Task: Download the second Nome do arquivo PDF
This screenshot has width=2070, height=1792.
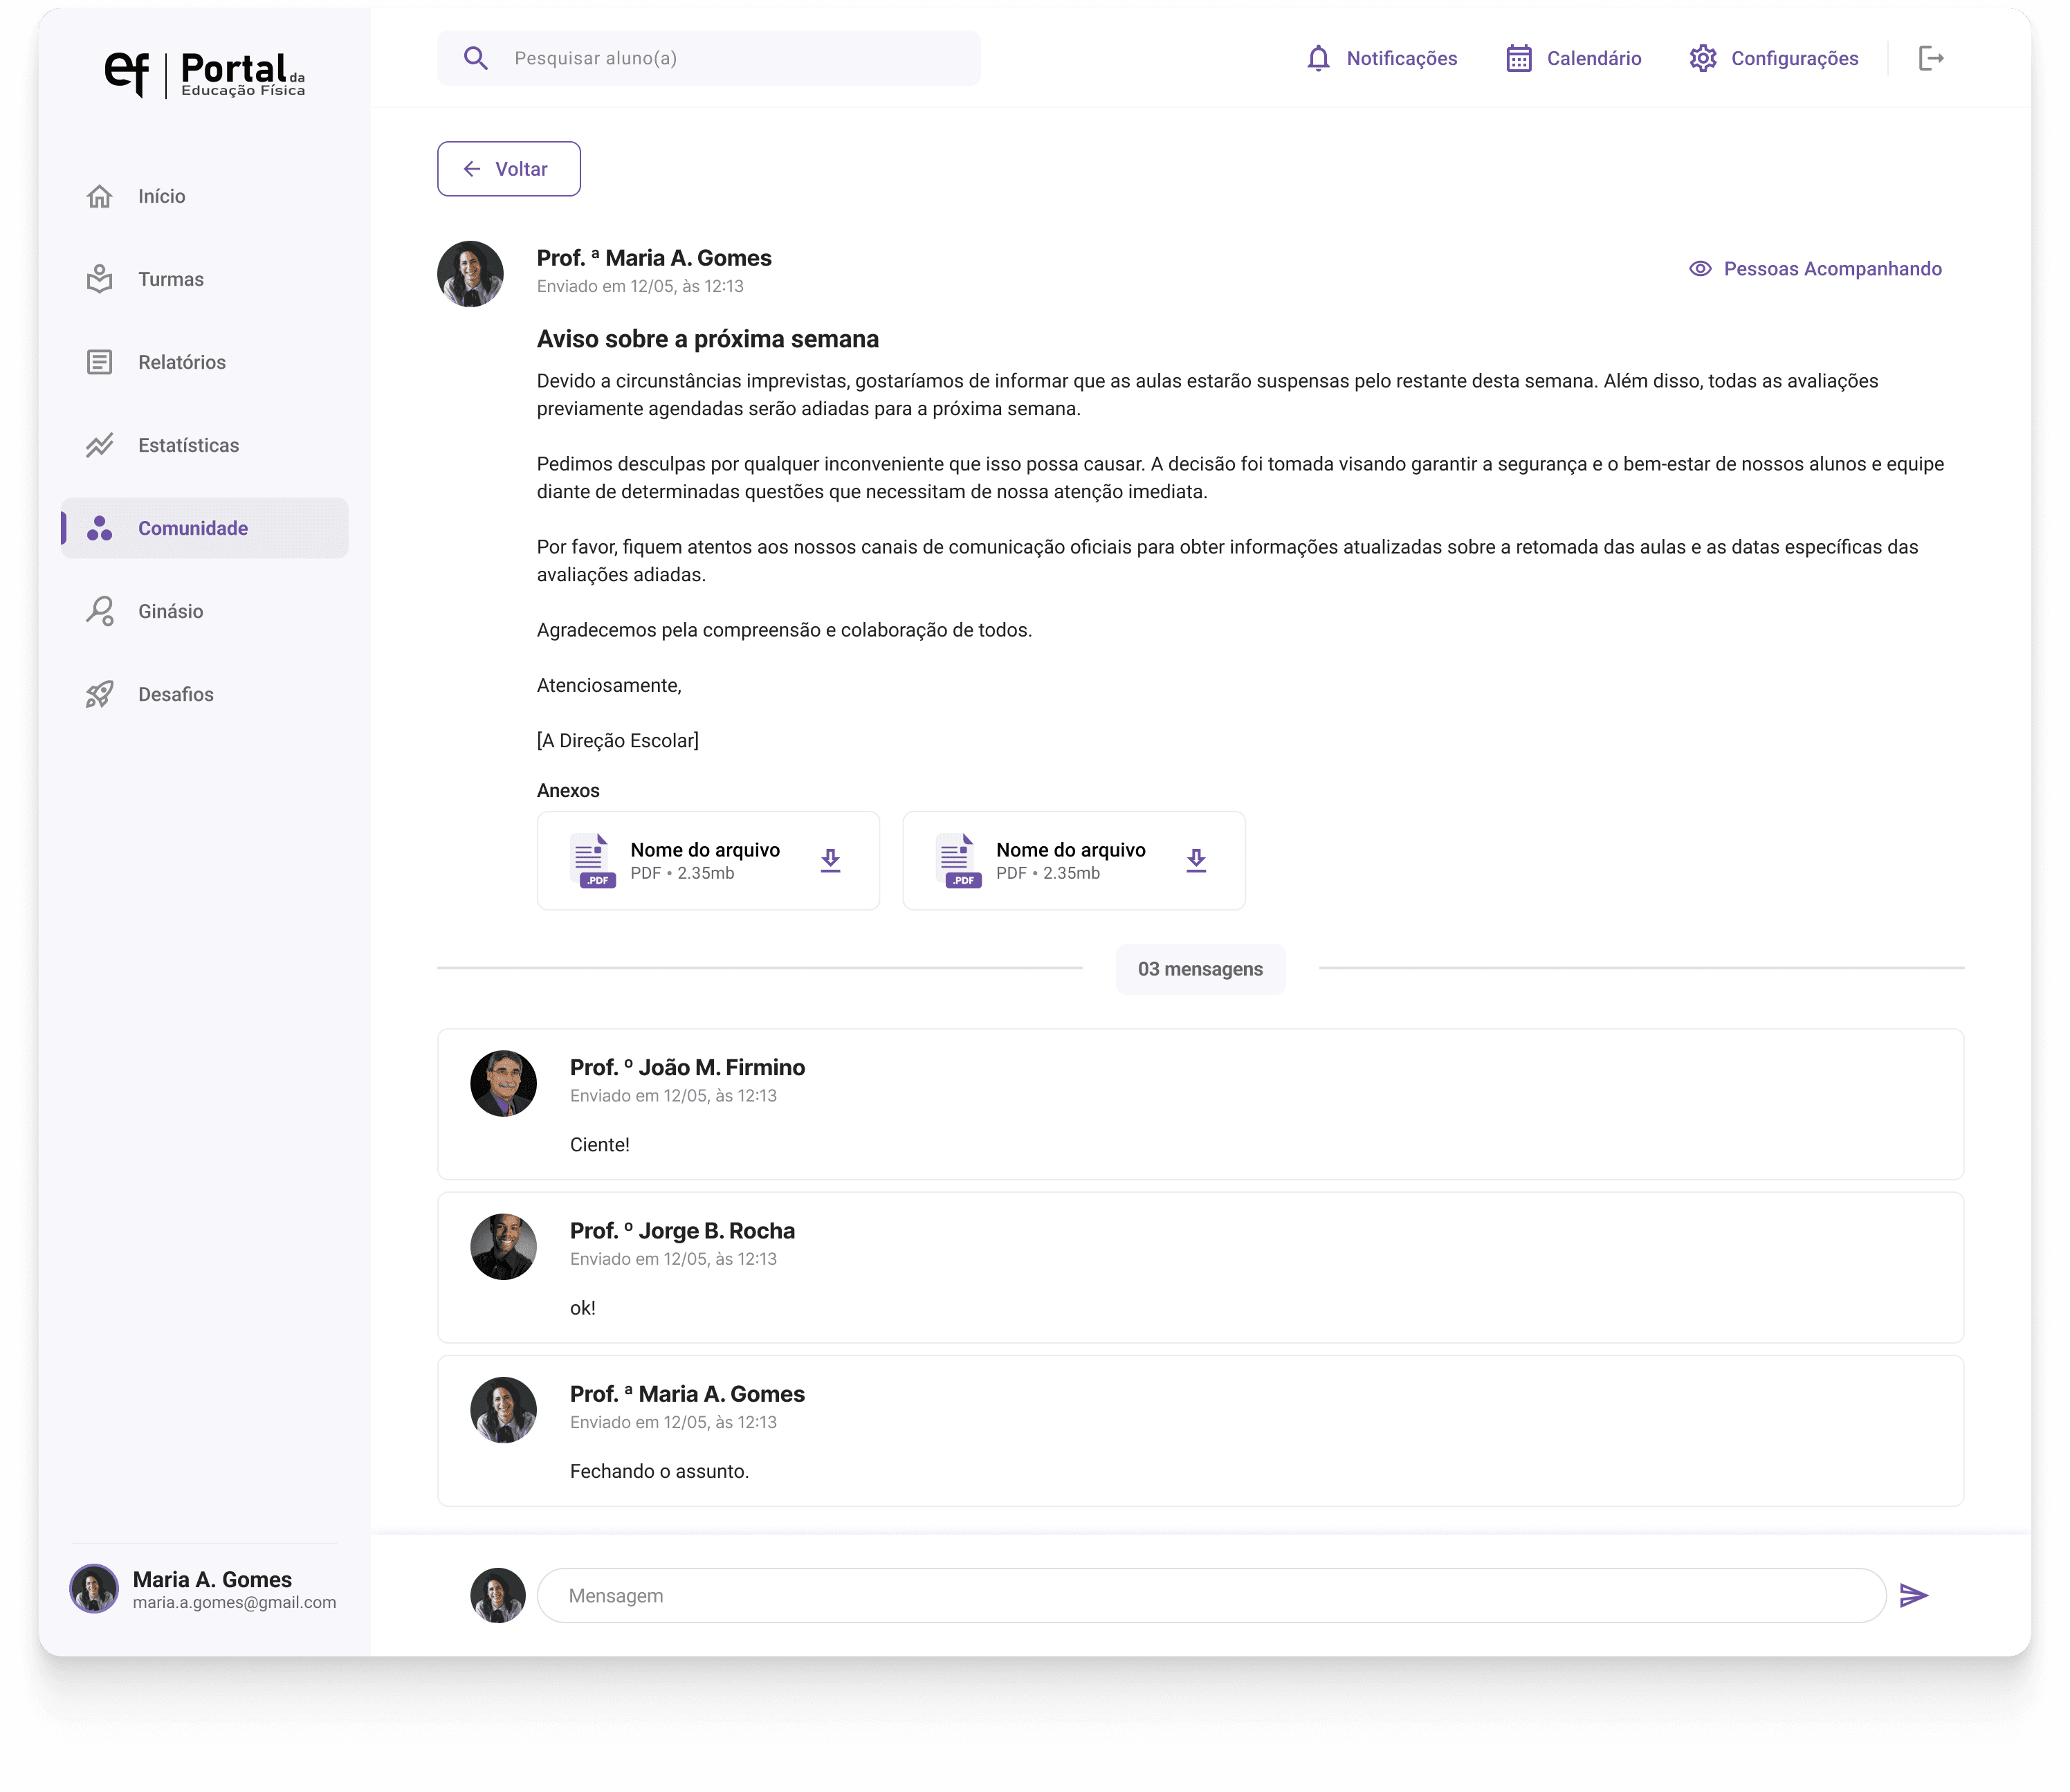Action: [x=1196, y=860]
